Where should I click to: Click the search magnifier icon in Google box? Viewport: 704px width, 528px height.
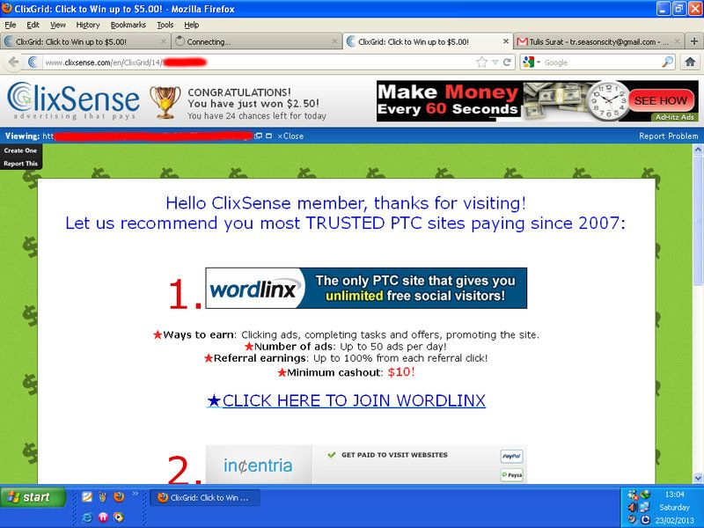(x=668, y=62)
